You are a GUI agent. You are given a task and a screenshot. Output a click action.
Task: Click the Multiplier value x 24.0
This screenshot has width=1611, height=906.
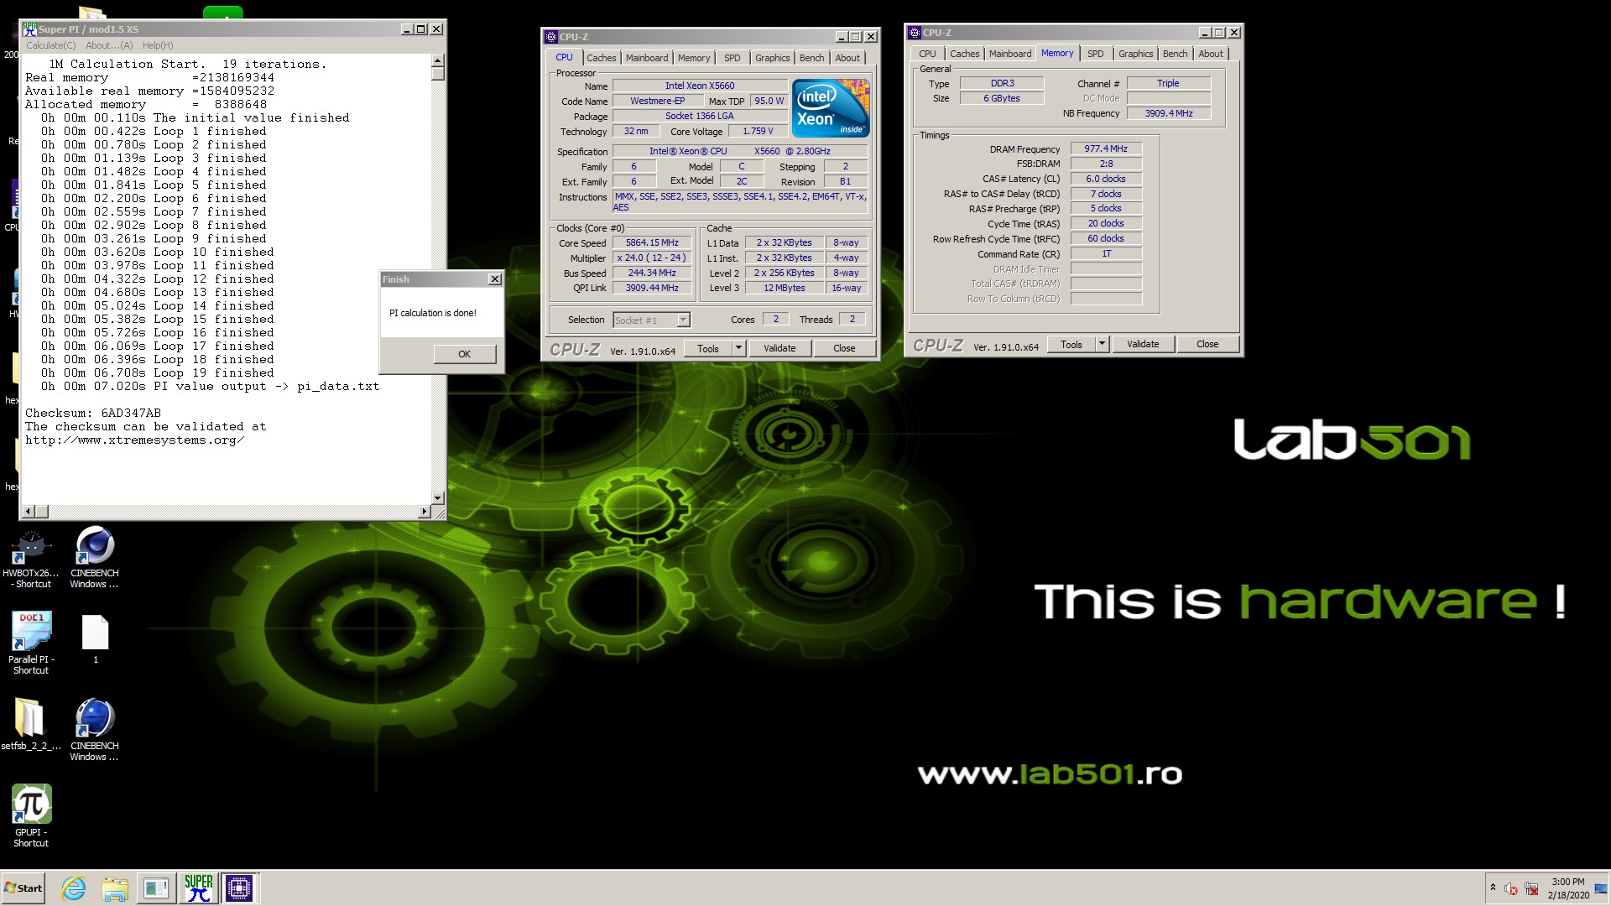tap(652, 258)
